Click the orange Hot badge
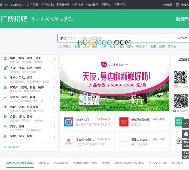The height and width of the screenshot is (170, 189). tap(176, 87)
